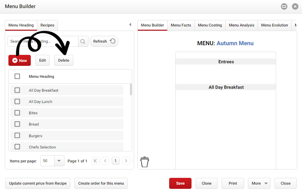Click the Autumn Menu title link
The height and width of the screenshot is (194, 302).
(x=235, y=43)
